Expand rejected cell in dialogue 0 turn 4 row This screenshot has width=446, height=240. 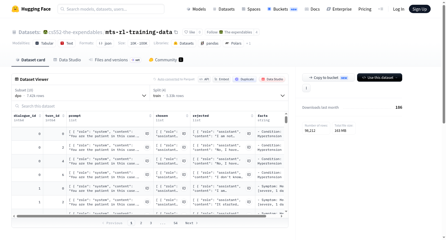point(249,161)
